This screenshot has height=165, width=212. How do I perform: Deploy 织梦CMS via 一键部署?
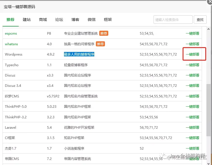coord(192,96)
